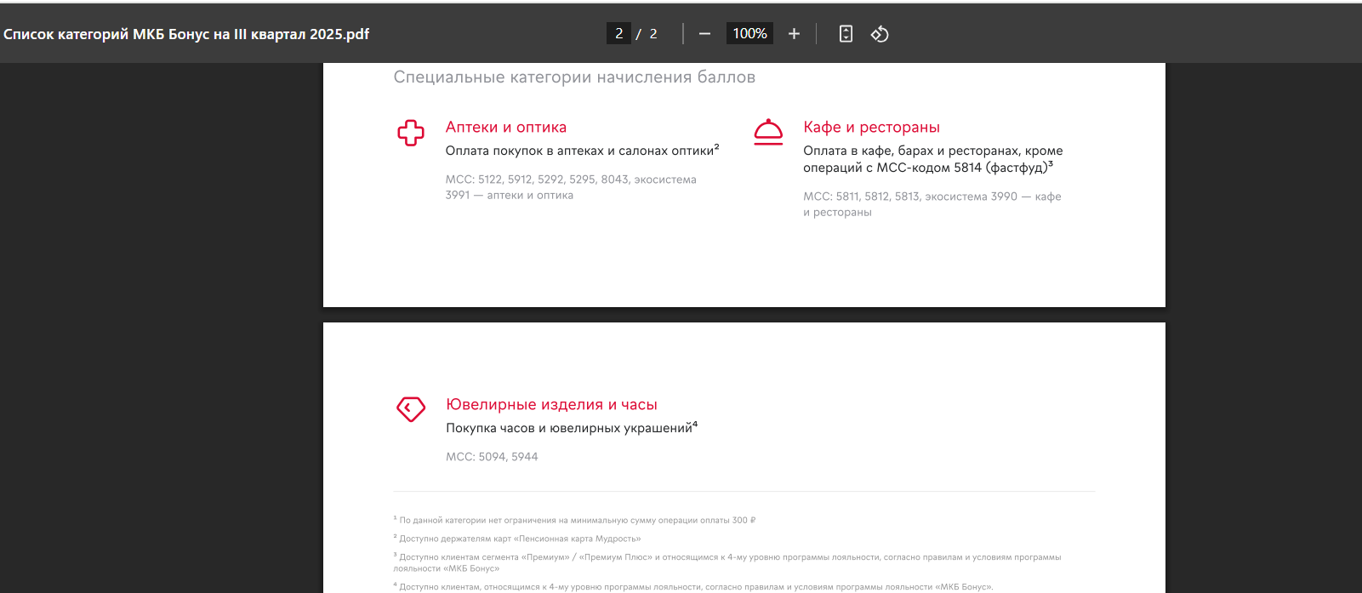Click '3991 — аптеки и оптика' text
This screenshot has width=1362, height=593.
click(x=510, y=195)
